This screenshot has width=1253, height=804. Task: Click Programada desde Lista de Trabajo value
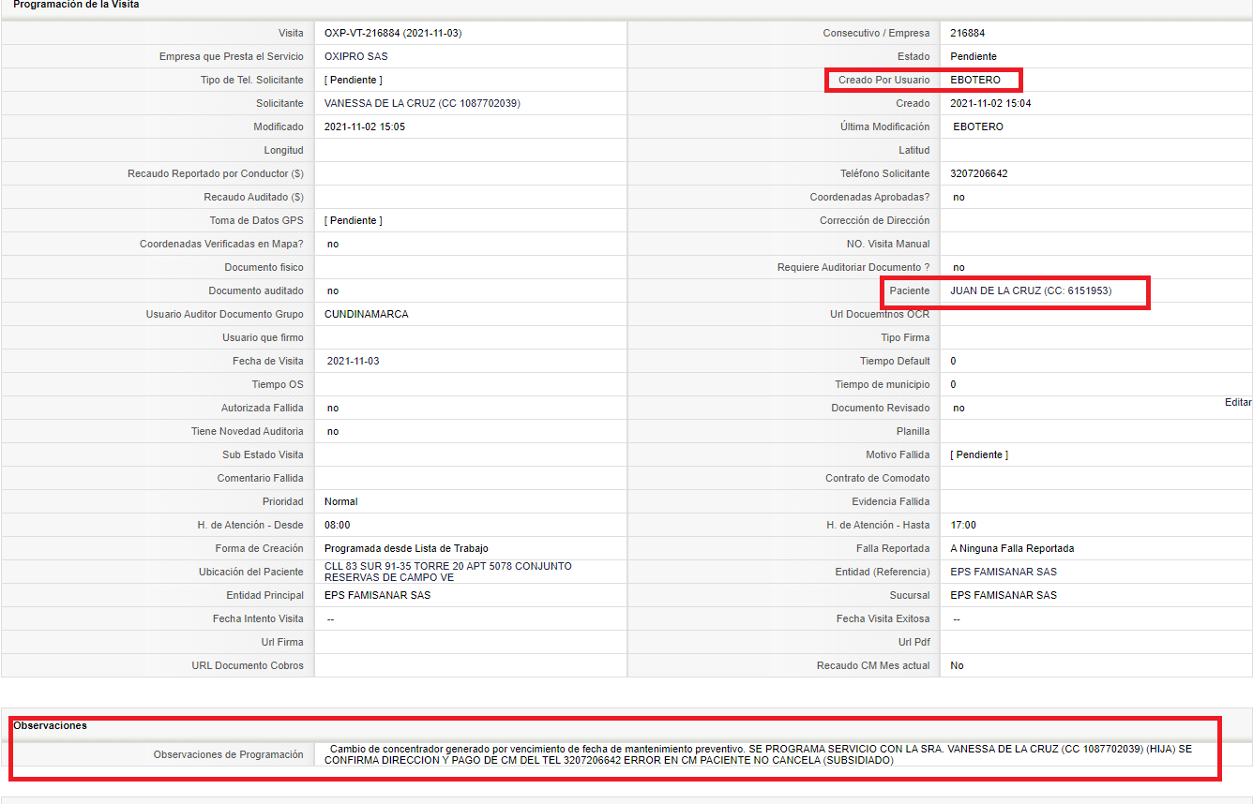(406, 548)
